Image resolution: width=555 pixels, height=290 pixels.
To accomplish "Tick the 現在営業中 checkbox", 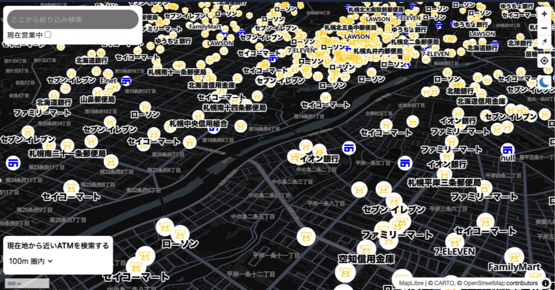I will pyautogui.click(x=48, y=35).
